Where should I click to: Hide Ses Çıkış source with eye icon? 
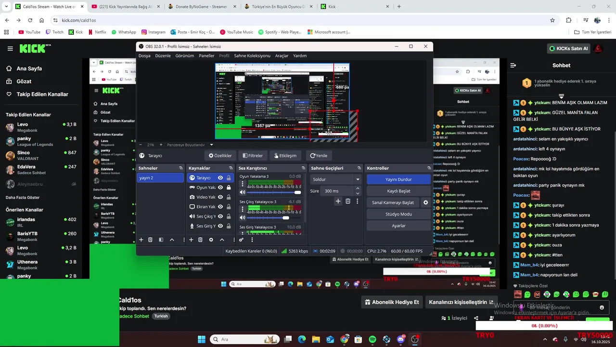(x=220, y=216)
